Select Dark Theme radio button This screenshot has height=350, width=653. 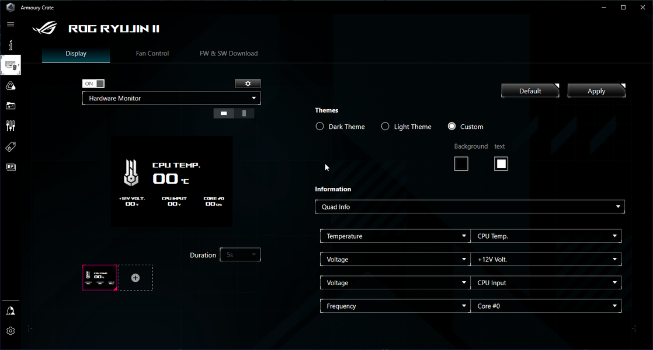(319, 127)
